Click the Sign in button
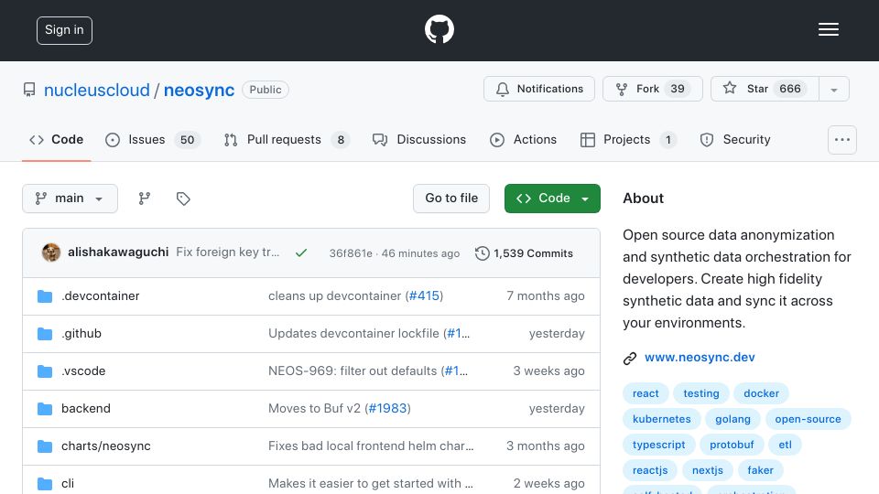The width and height of the screenshot is (879, 494). (x=64, y=30)
